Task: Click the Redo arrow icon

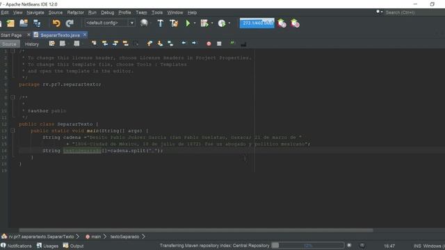Action: click(x=70, y=23)
